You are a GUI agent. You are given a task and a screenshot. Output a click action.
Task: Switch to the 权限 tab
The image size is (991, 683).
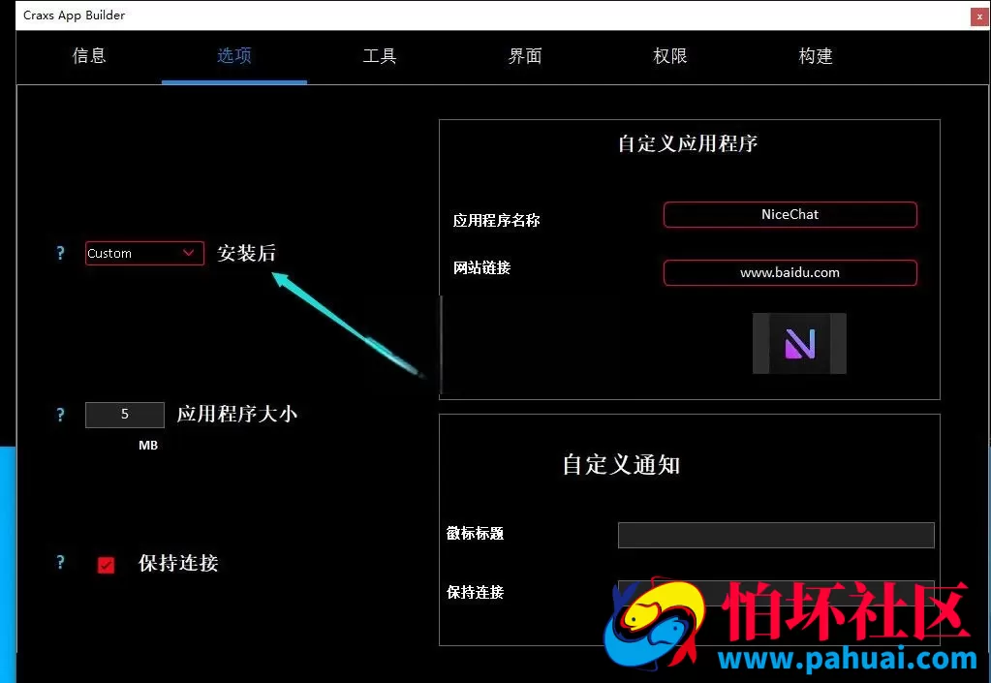click(x=669, y=56)
